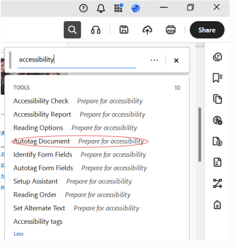Click the magnifier search tool button

click(72, 30)
